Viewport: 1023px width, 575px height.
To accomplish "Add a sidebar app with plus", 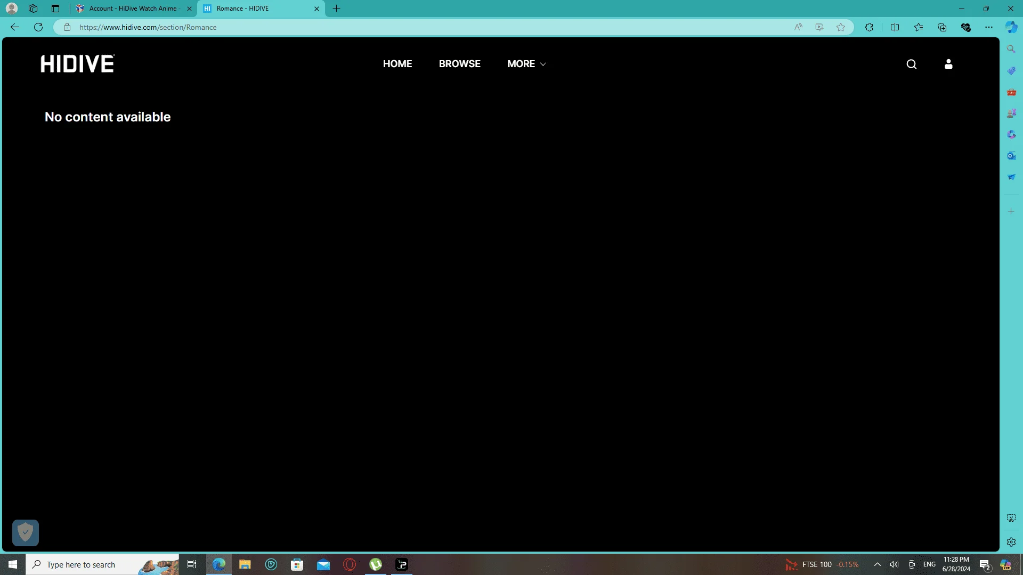I will click(x=1011, y=211).
